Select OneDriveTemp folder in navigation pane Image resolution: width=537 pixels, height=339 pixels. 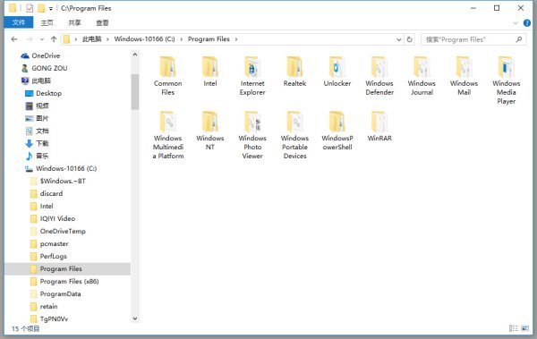(x=63, y=231)
